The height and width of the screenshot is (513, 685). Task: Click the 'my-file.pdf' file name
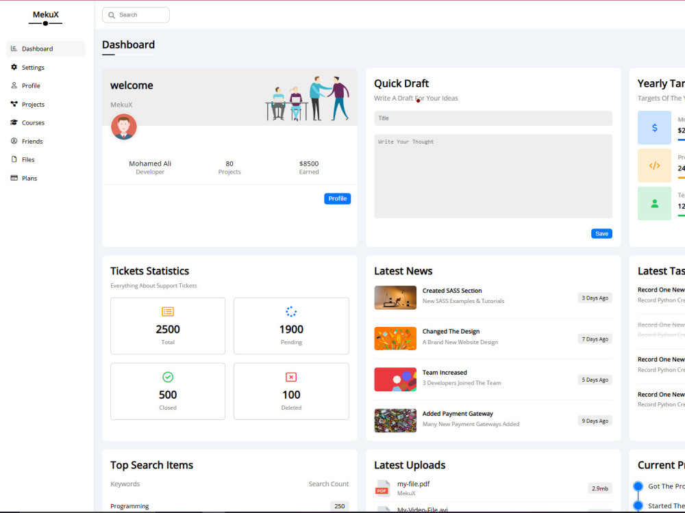[x=413, y=484]
